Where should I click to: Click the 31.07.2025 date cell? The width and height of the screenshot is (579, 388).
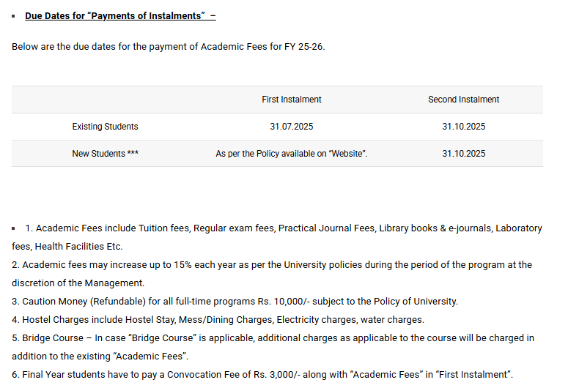292,127
